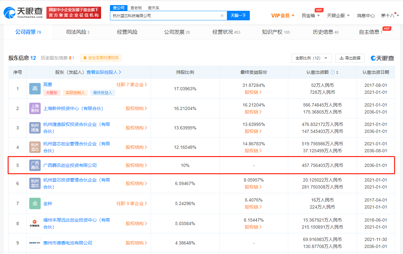Click logo icon of 杭州蓝芯创业管理合伙企业
Image resolution: width=403 pixels, height=254 pixels.
[x=35, y=147]
